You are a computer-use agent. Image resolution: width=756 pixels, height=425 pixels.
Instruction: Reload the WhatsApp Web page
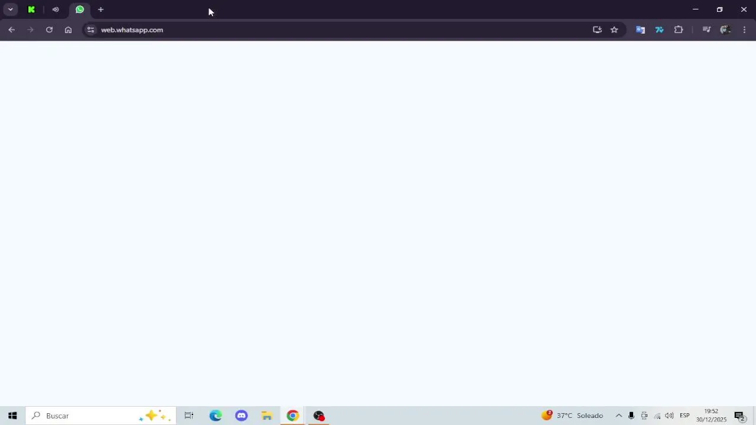[49, 30]
